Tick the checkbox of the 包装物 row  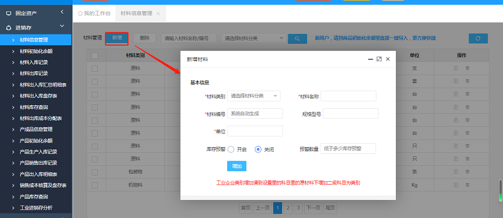coord(95,172)
